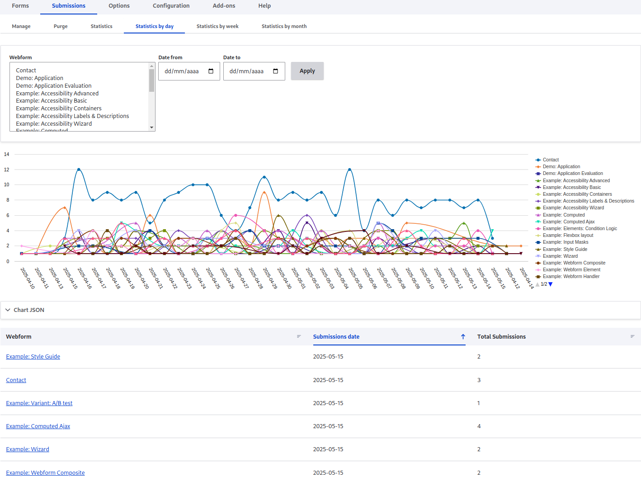Image resolution: width=641 pixels, height=477 pixels.
Task: Click ascending sort arrow on Submissions date
Action: (x=463, y=336)
